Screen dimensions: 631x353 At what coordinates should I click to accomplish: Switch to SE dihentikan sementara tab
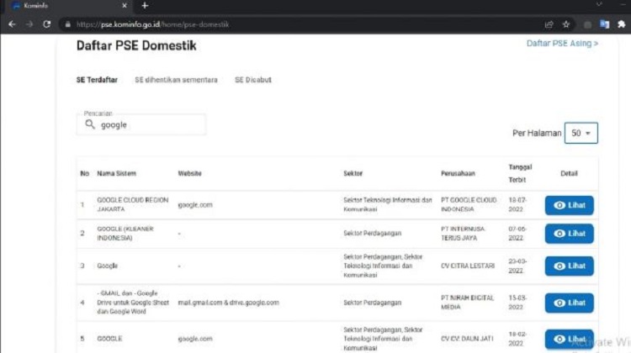176,80
